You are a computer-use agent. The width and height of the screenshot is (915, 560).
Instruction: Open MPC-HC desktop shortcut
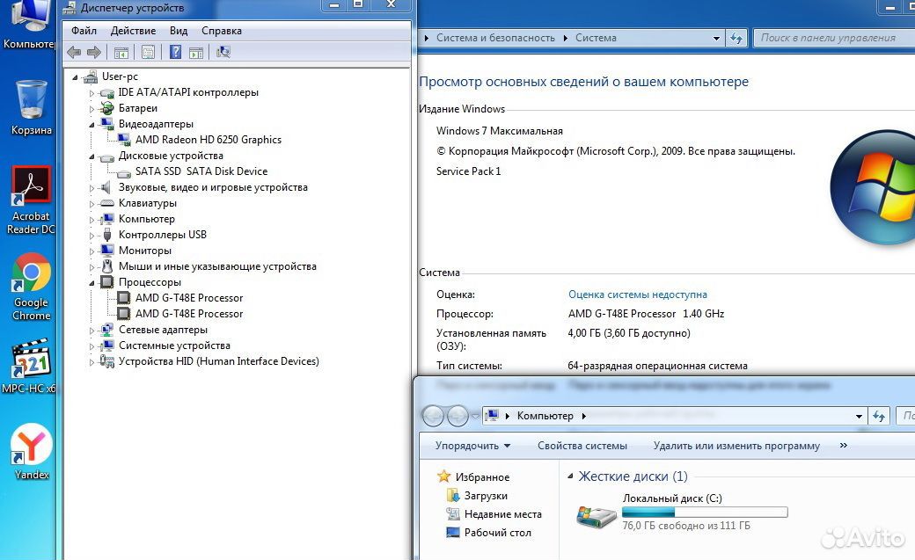point(29,366)
